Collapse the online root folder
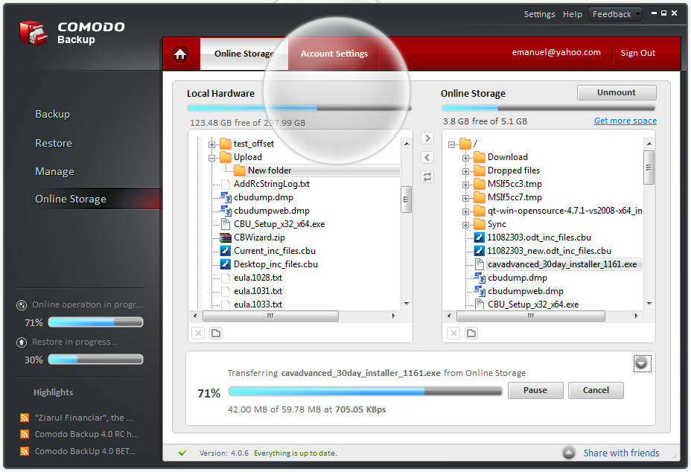 coord(451,144)
